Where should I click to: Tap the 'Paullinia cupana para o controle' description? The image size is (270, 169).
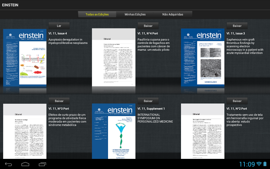pyautogui.click(x=154, y=45)
